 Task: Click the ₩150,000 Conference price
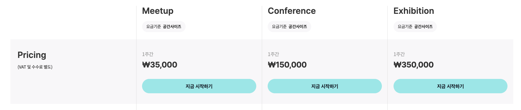pos(287,65)
